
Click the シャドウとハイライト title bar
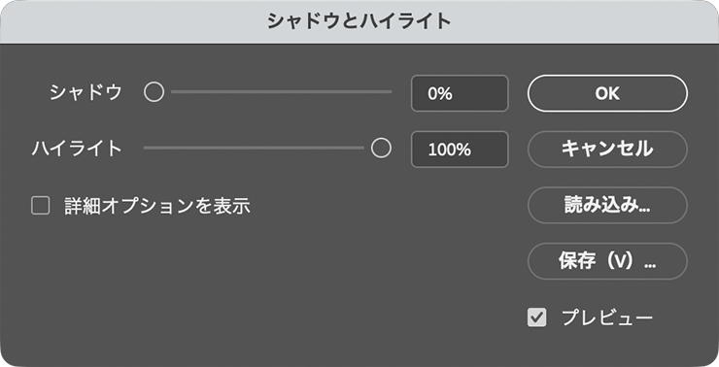coord(359,21)
